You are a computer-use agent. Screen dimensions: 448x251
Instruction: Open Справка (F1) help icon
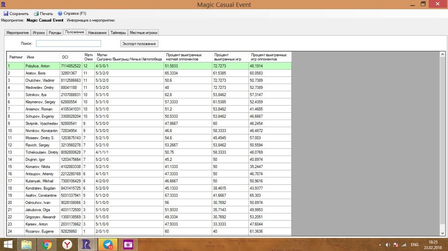click(x=60, y=14)
